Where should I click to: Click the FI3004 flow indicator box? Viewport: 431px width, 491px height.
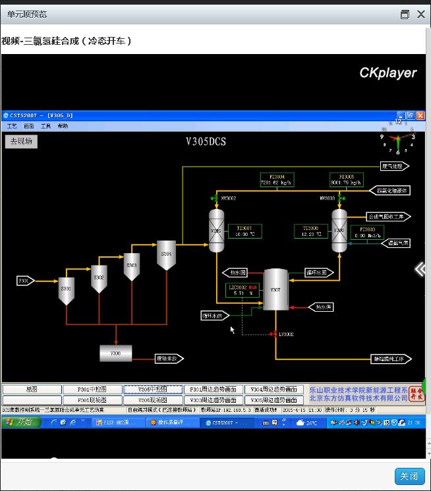(x=277, y=179)
